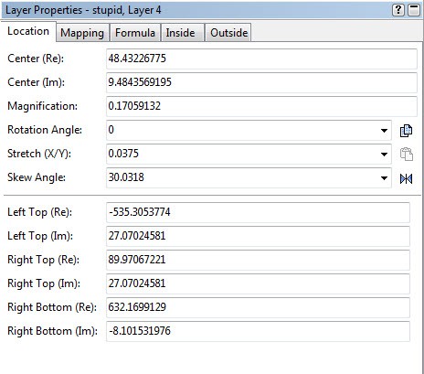Click the Right Top (Re) field
Screen dimensions: 424x374
(258, 260)
